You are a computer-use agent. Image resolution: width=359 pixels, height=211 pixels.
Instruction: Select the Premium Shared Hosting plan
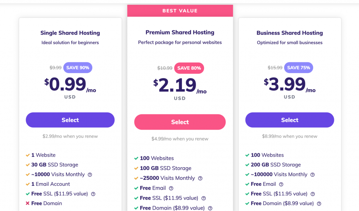(x=180, y=122)
